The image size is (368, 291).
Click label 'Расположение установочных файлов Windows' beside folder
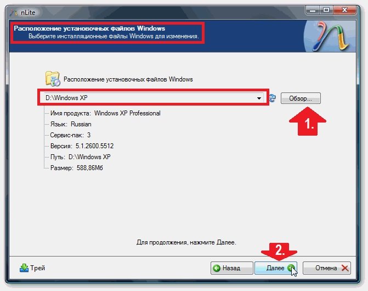(x=128, y=79)
